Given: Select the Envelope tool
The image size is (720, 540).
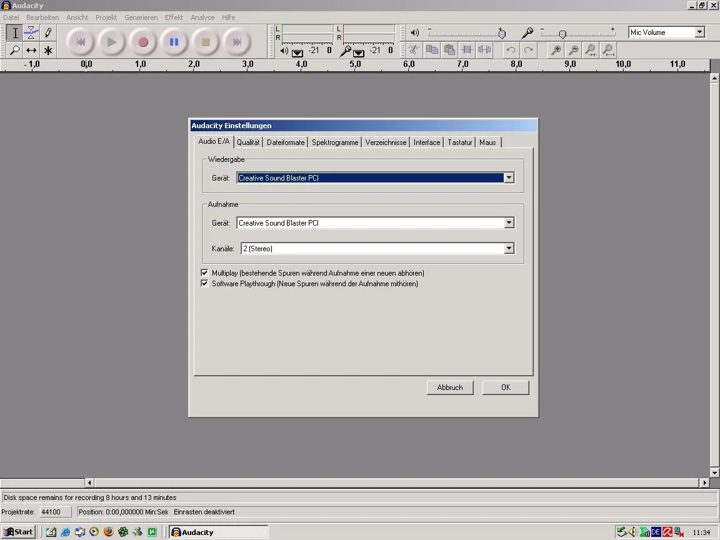Looking at the screenshot, I should tap(31, 33).
